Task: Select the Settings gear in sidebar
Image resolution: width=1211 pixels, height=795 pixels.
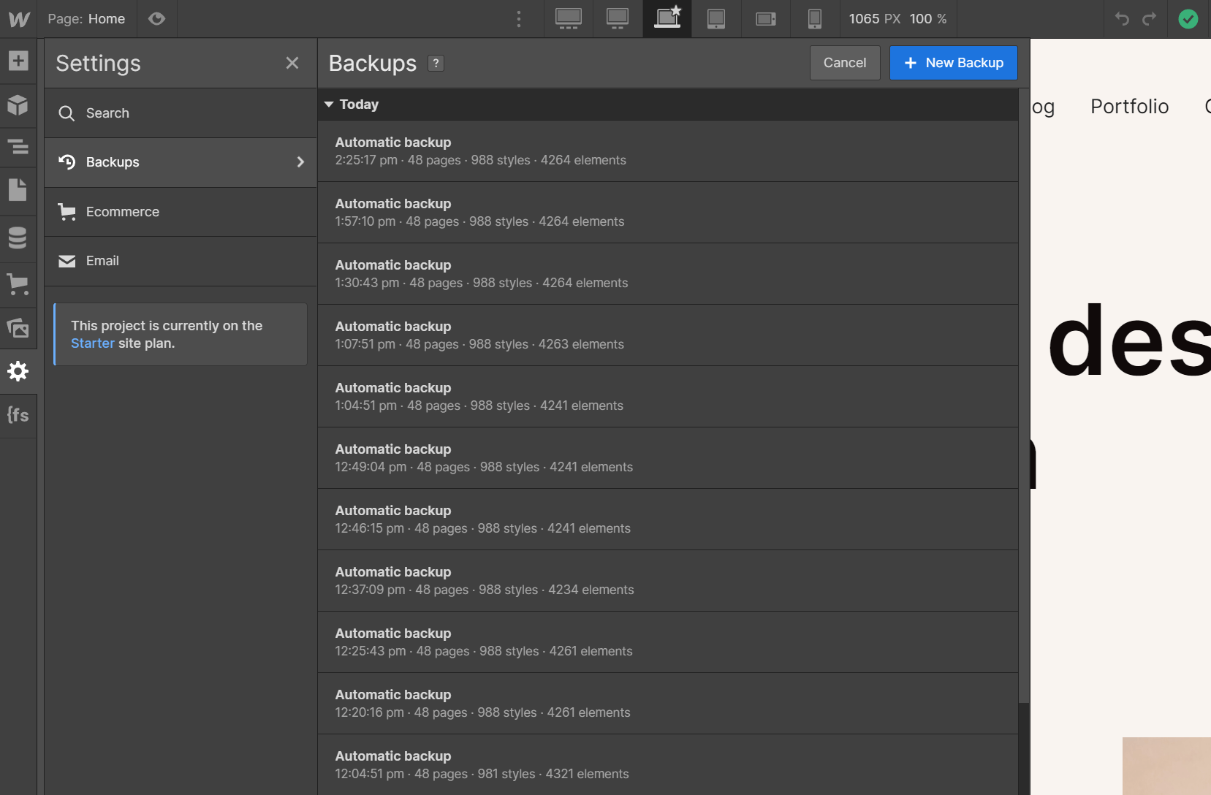Action: point(18,371)
